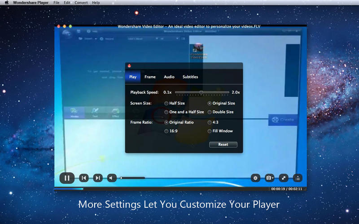The image size is (359, 224).
Task: Open settings via the gear icon
Action: click(255, 178)
